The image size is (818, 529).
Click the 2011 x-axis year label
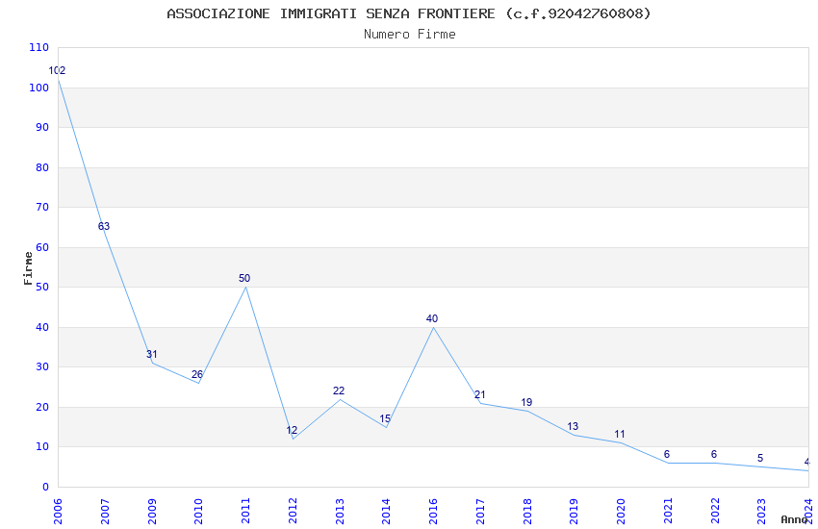click(x=245, y=511)
